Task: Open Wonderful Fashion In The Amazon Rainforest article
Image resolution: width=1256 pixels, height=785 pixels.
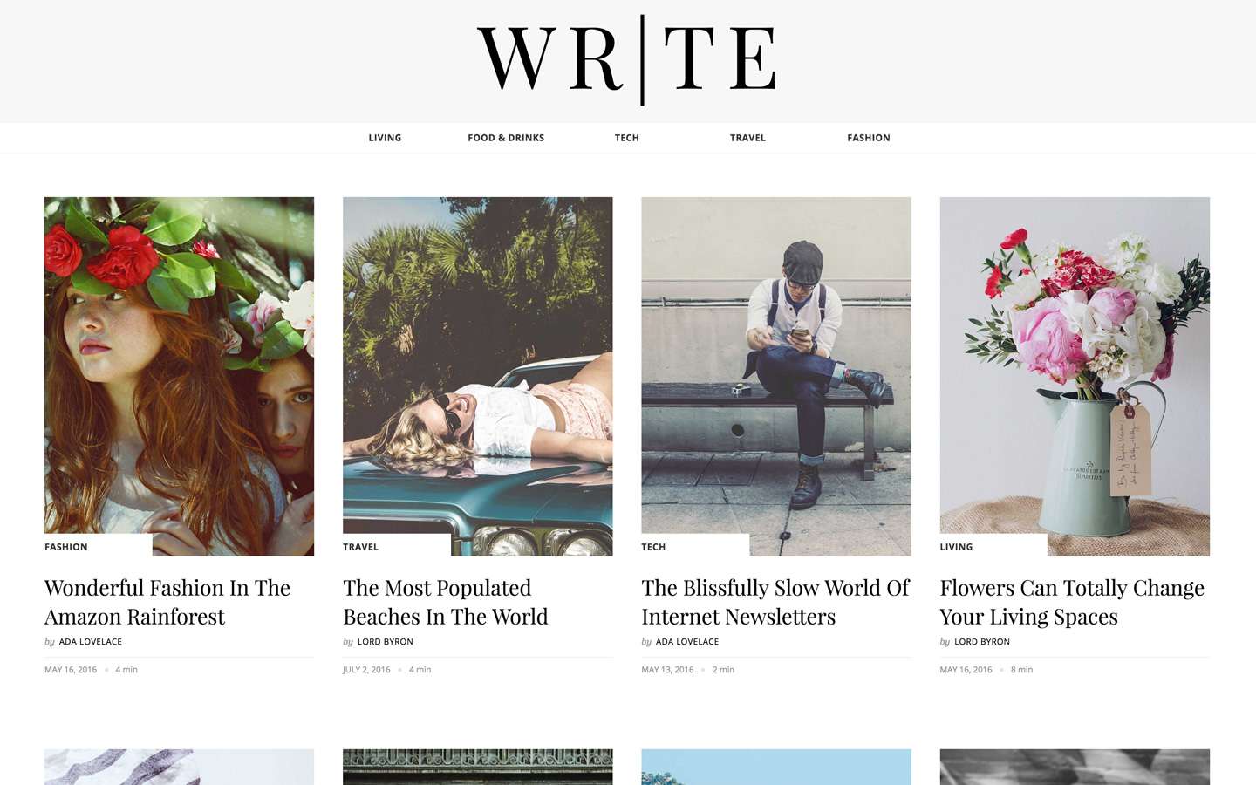Action: click(x=167, y=602)
